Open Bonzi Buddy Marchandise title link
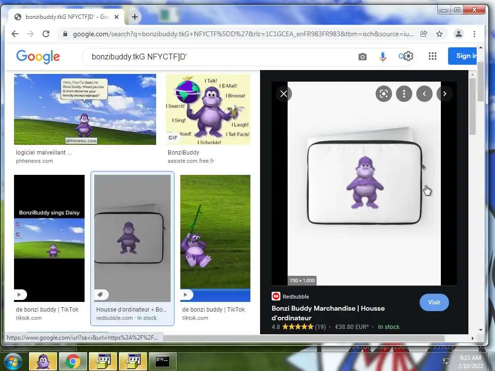The height and width of the screenshot is (371, 495). tap(328, 313)
